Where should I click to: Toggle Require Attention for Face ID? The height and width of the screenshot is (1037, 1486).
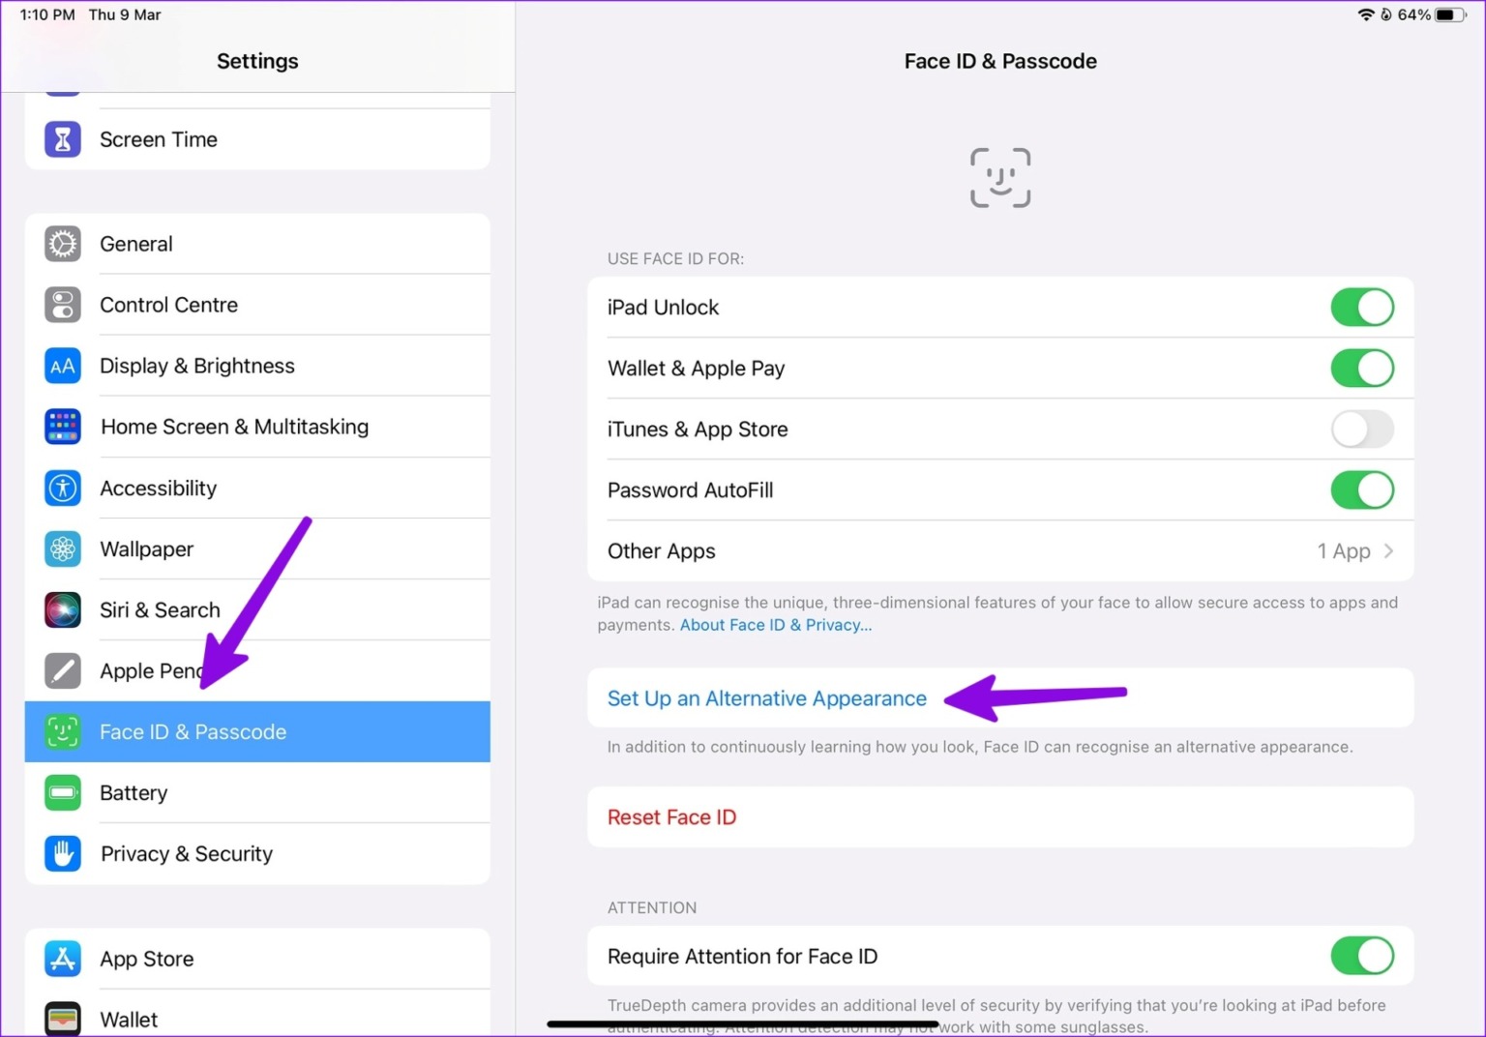(x=1362, y=956)
